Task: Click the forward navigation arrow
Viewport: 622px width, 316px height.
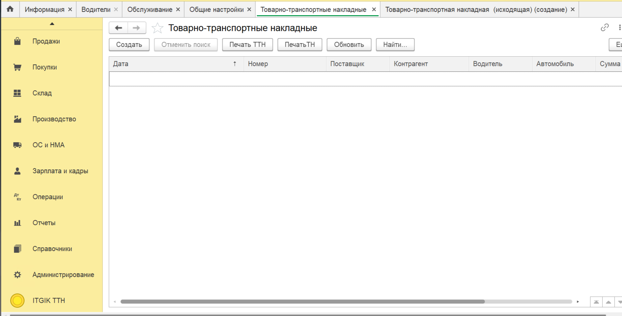Action: (137, 28)
